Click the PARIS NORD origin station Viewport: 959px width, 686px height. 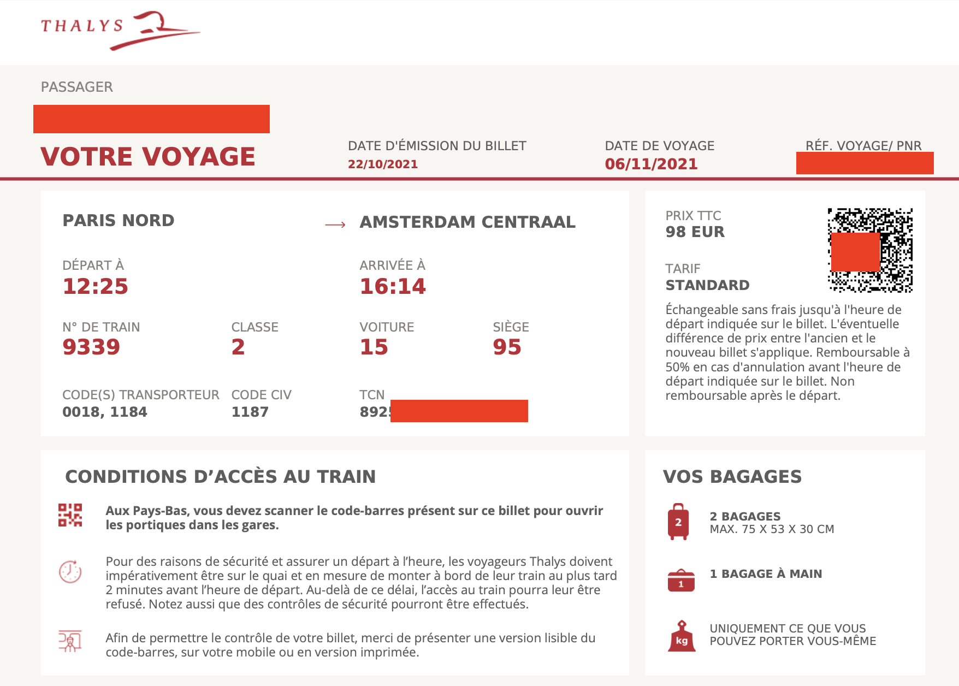click(x=119, y=220)
